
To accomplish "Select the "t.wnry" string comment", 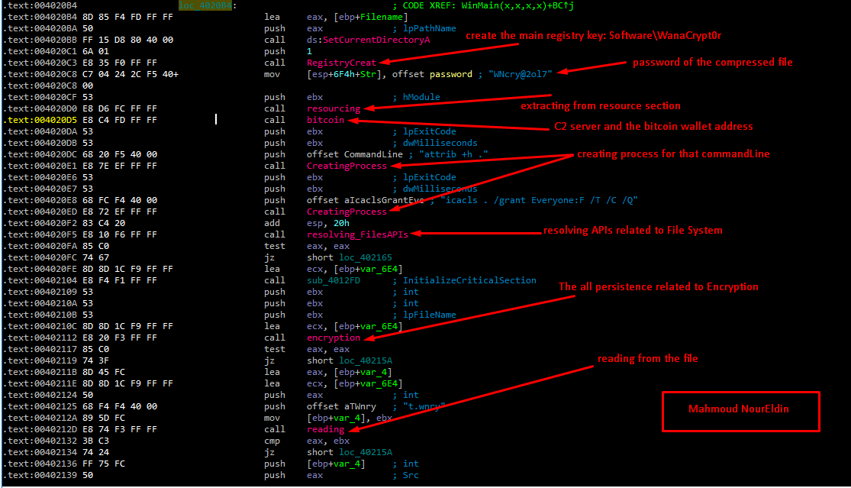I will 424,406.
